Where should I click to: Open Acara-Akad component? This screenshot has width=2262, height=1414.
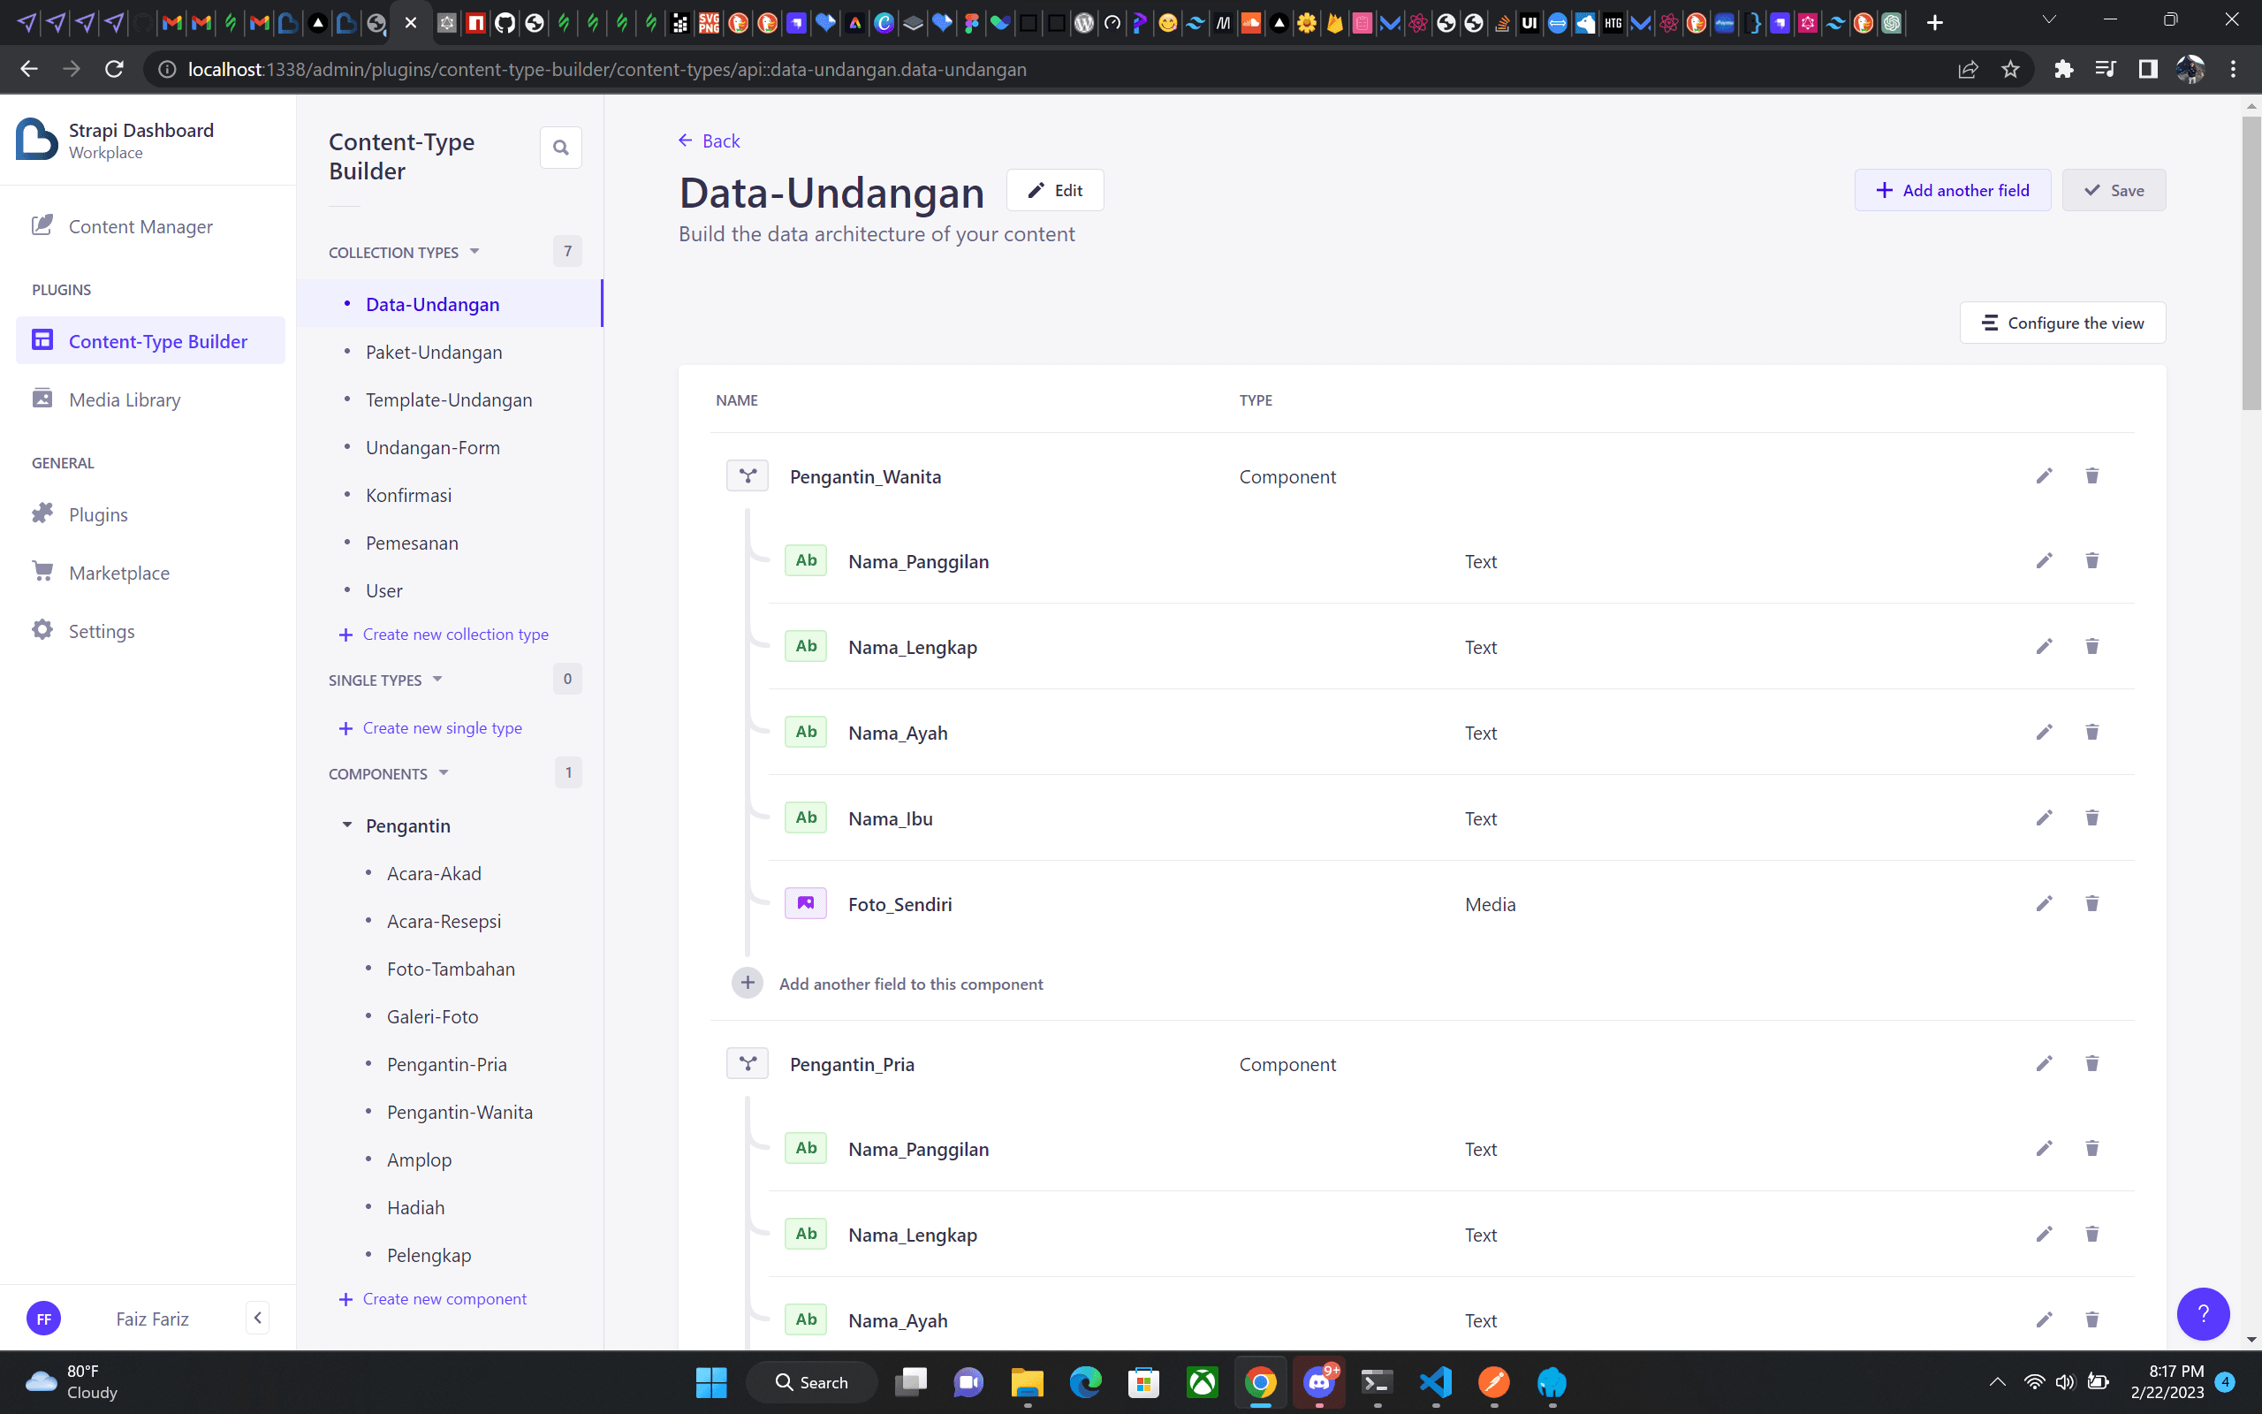(434, 872)
